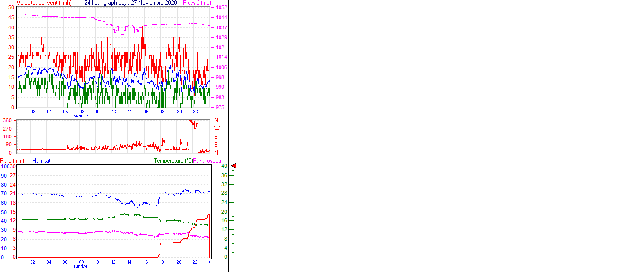This screenshot has width=630, height=272.
Task: Click 'sunrise' marker under the wind graph
Action: click(x=81, y=116)
